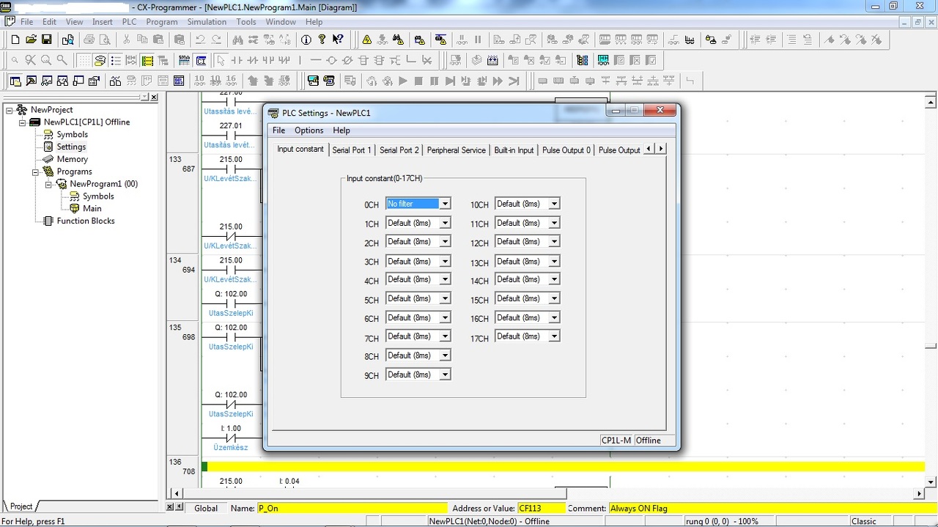Open the Options menu in PLC Settings

coord(309,130)
